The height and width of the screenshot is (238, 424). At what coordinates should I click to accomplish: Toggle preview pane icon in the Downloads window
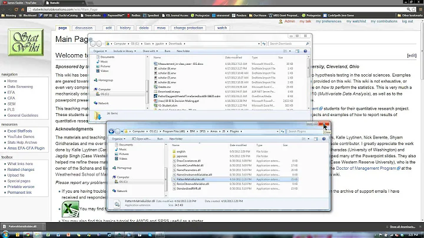pos(297,51)
